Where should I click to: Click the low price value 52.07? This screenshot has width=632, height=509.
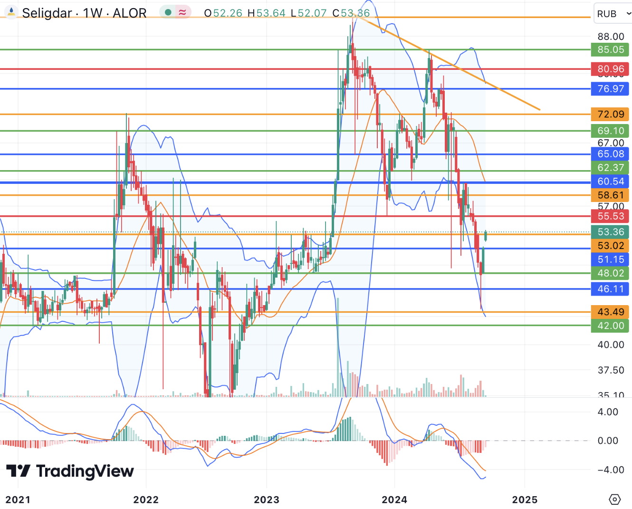pos(312,13)
